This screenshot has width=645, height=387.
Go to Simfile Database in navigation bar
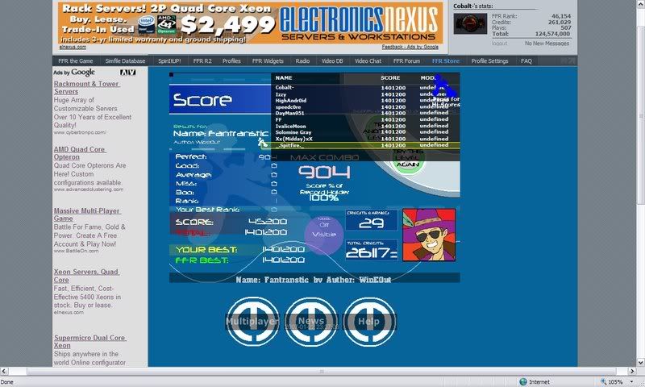pyautogui.click(x=123, y=60)
